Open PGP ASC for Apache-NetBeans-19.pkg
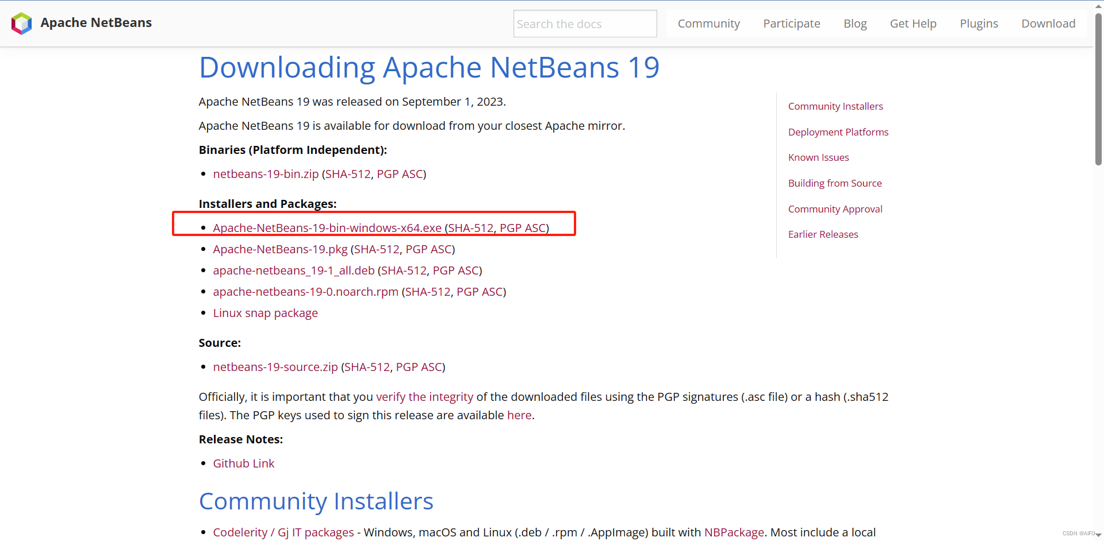 [x=428, y=249]
